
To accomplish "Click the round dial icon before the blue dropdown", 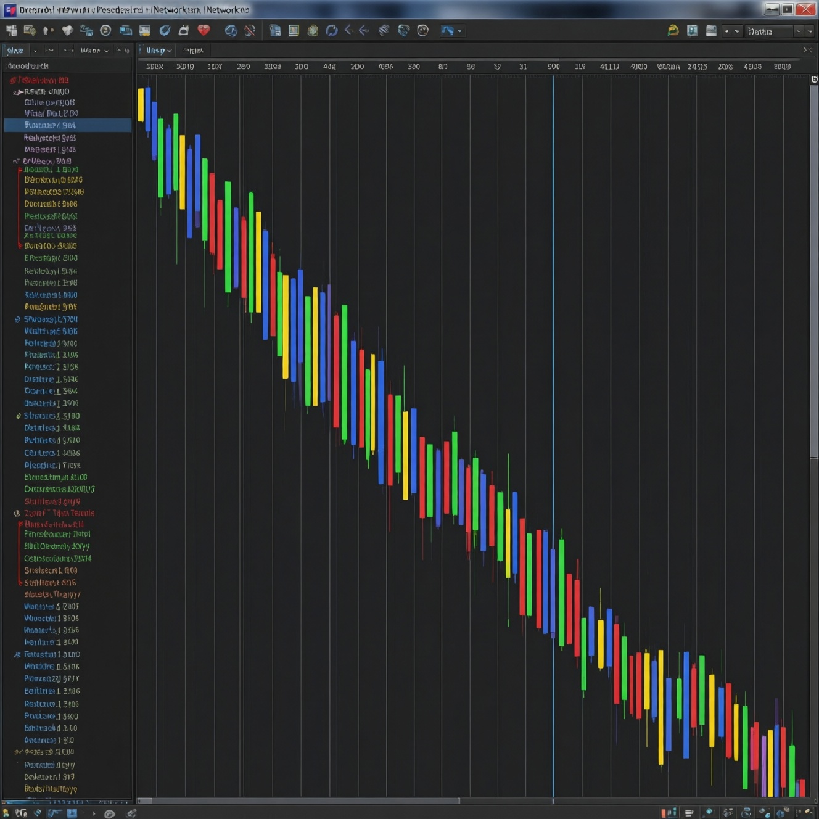I will (x=422, y=30).
